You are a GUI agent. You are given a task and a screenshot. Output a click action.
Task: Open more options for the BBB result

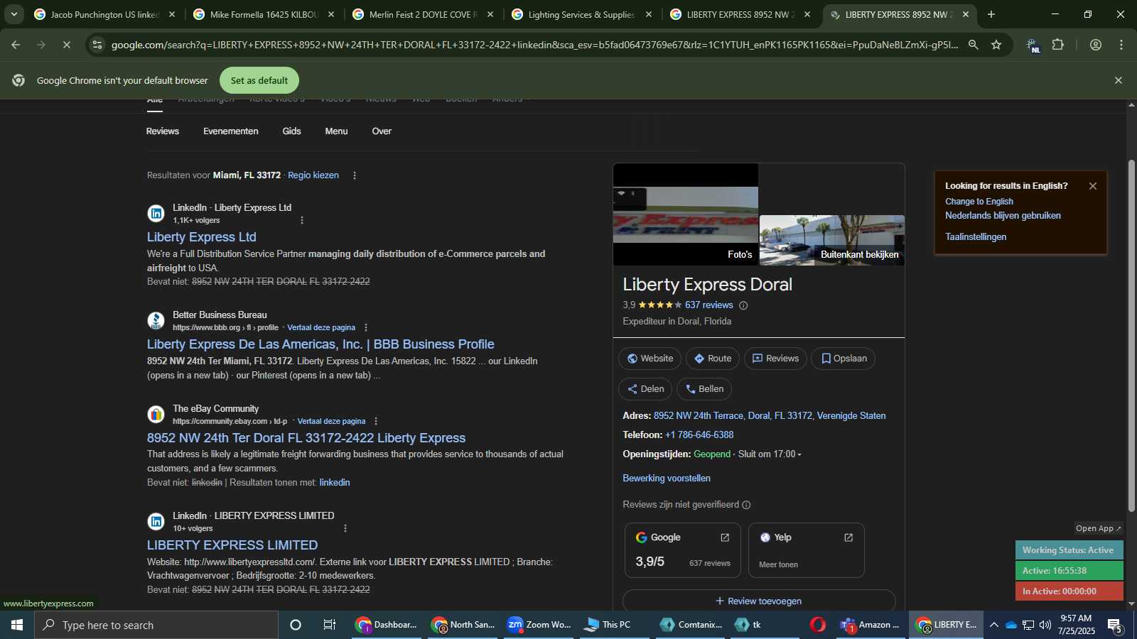pos(366,327)
